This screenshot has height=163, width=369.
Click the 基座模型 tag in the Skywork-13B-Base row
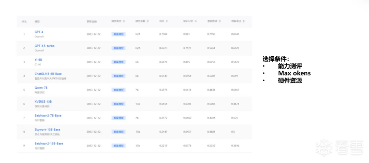(x=119, y=132)
